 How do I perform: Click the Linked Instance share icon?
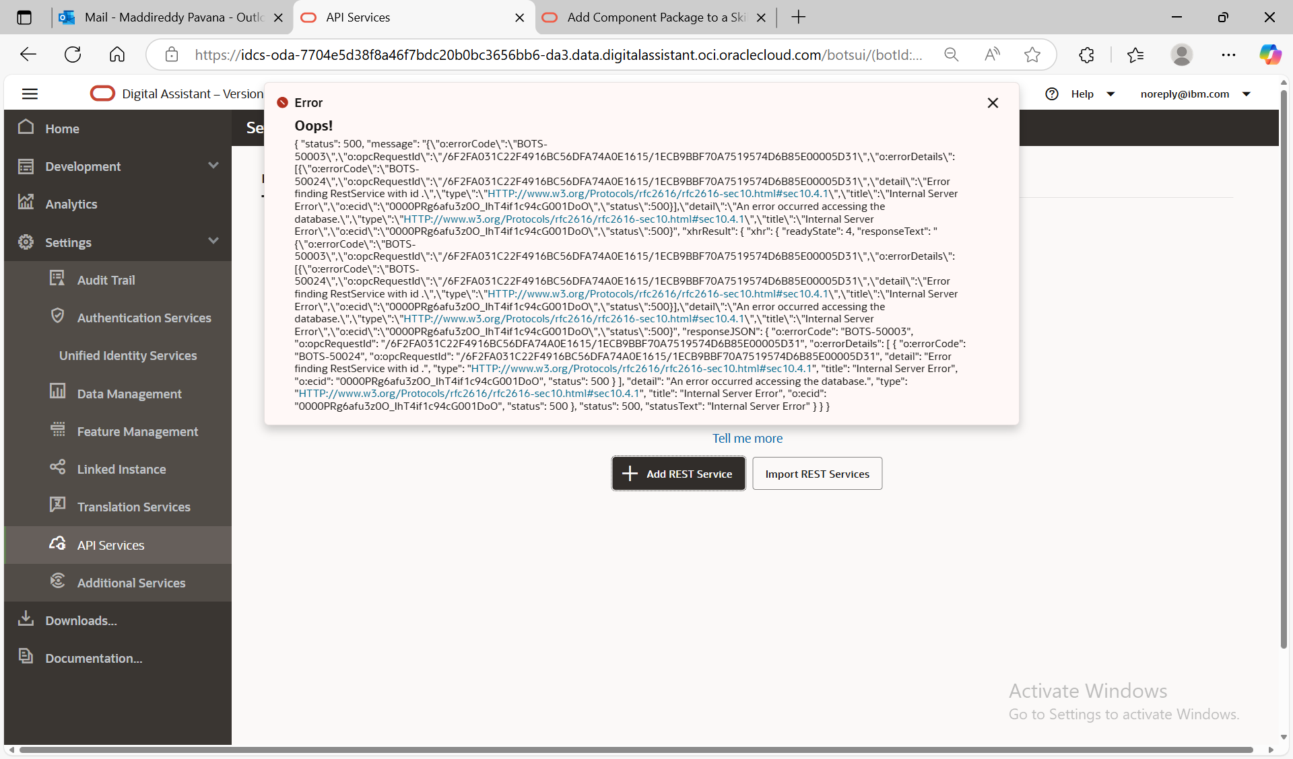tap(57, 467)
